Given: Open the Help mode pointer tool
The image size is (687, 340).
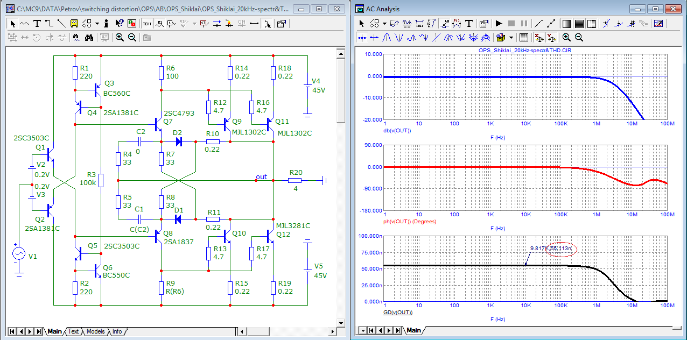Looking at the screenshot, I should pyautogui.click(x=119, y=24).
